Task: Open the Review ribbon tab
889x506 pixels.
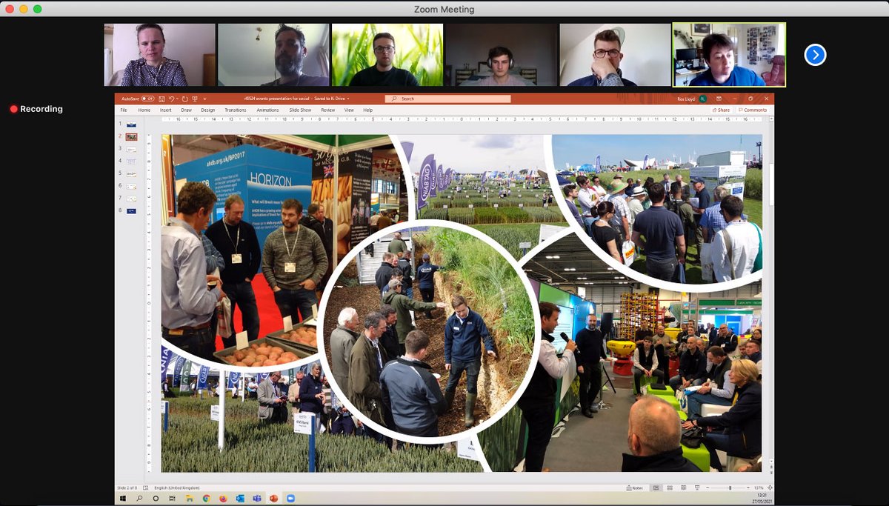Action: (x=328, y=110)
